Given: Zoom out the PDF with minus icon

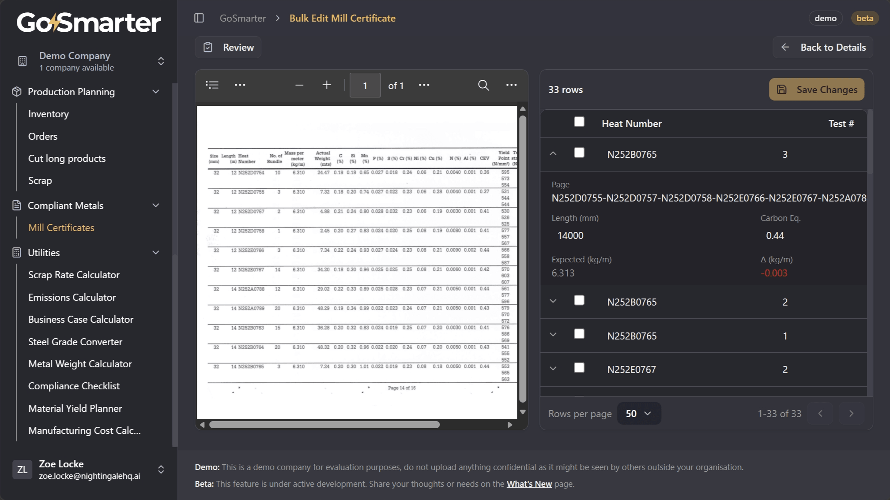Looking at the screenshot, I should pyautogui.click(x=299, y=85).
